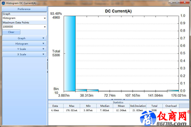Click the Std.Deviation column header

coord(138,106)
